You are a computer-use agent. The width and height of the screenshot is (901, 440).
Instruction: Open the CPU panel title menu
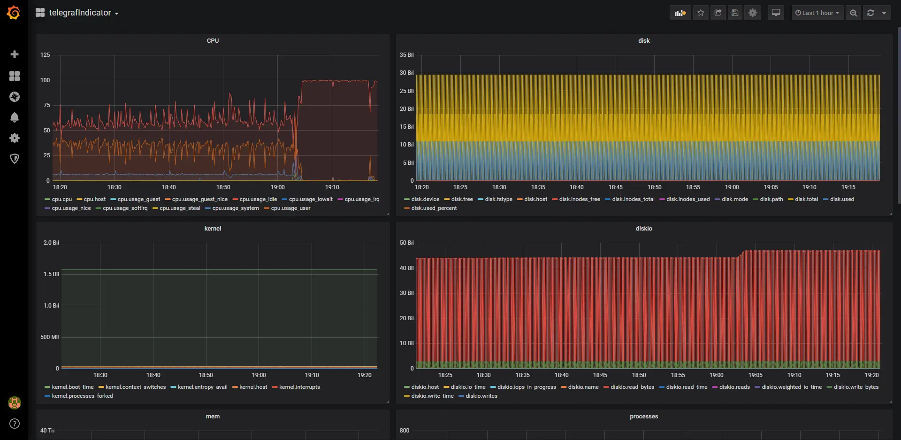213,40
